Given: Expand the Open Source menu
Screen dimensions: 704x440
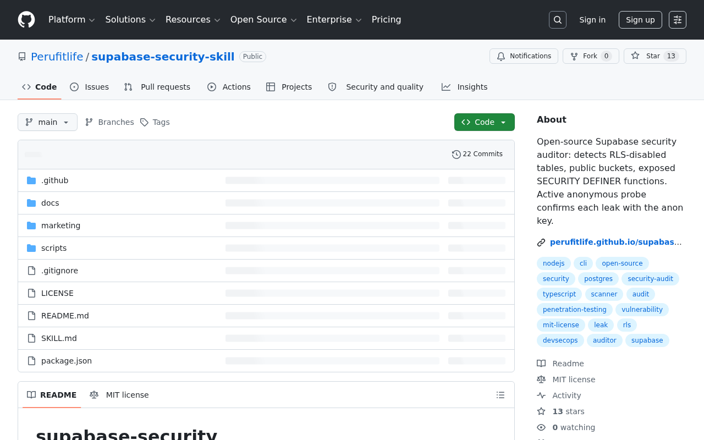Looking at the screenshot, I should tap(263, 20).
